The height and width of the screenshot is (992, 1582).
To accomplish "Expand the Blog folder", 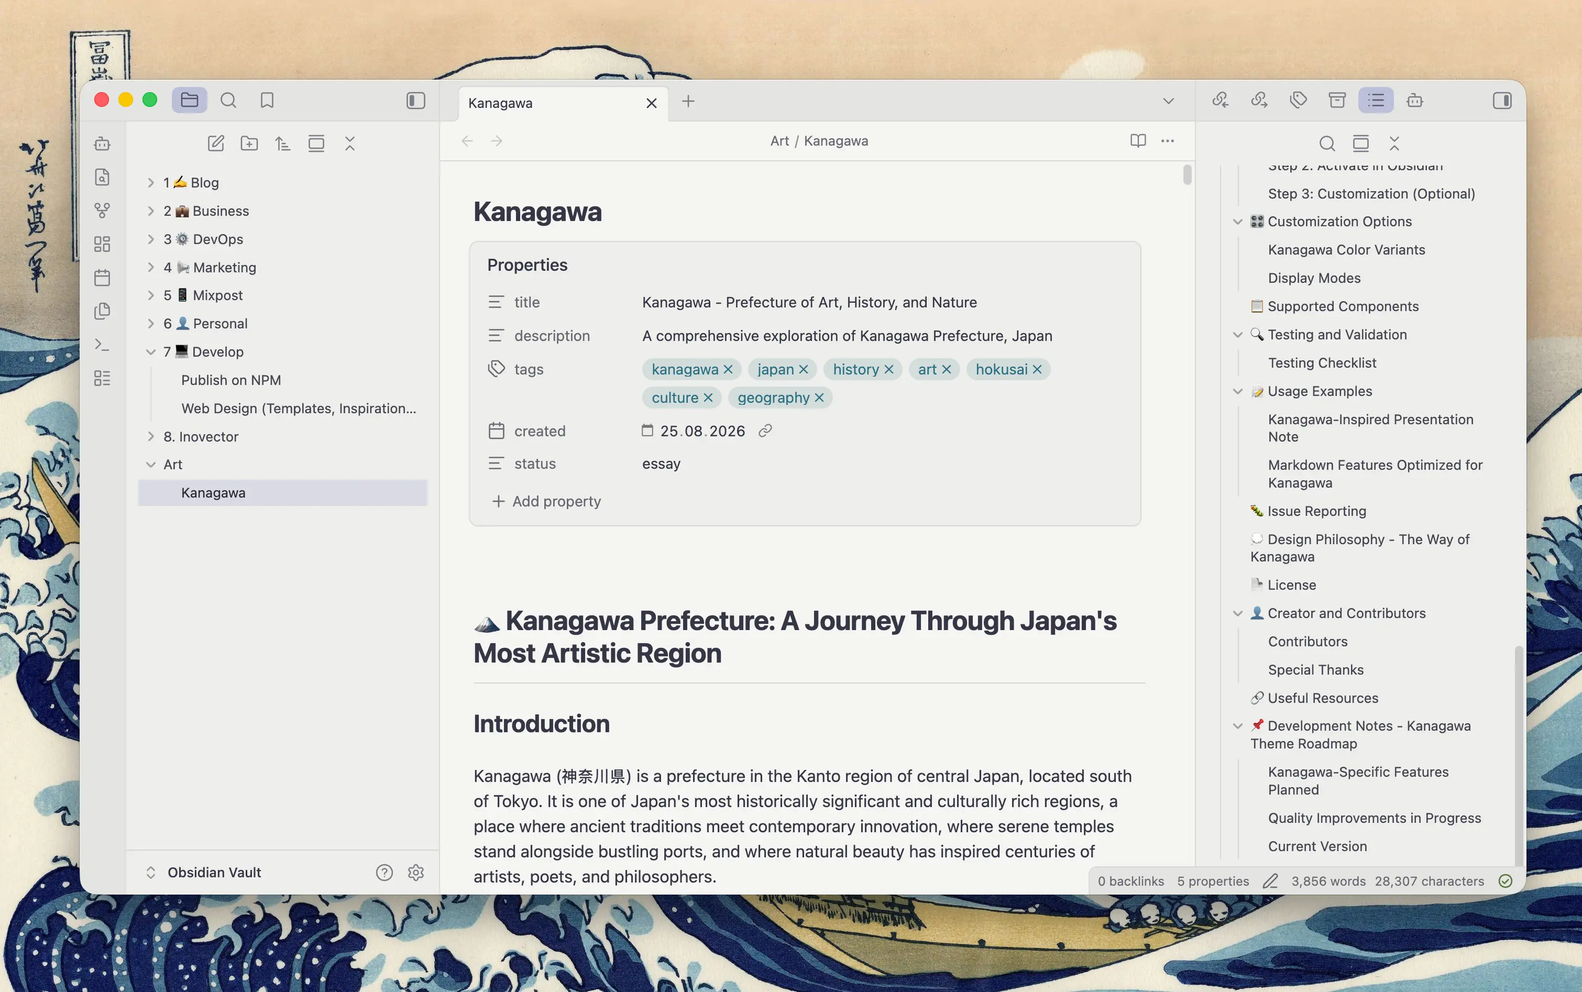I will 150,182.
